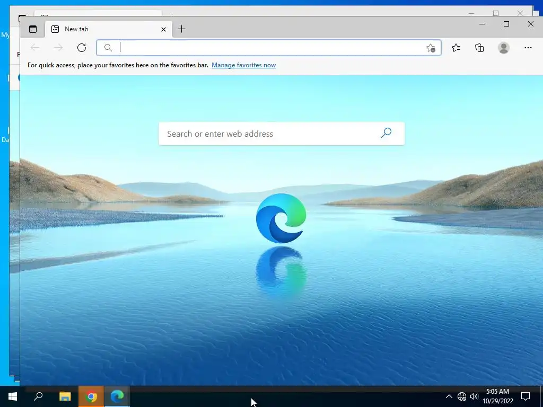Viewport: 543px width, 407px height.
Task: Close the front Edge window
Action: [x=530, y=24]
